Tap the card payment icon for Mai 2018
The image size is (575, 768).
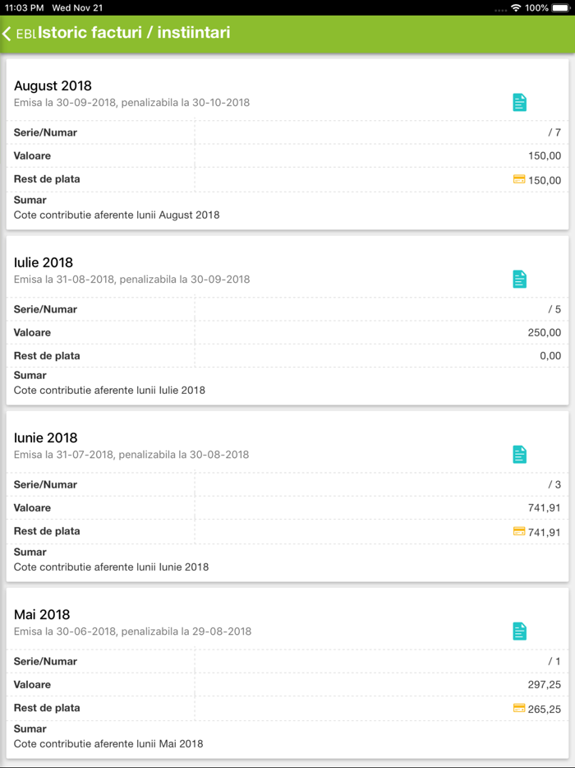pos(519,708)
